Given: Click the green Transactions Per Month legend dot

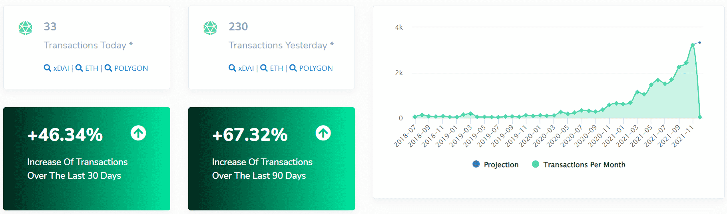Looking at the screenshot, I should pyautogui.click(x=536, y=164).
